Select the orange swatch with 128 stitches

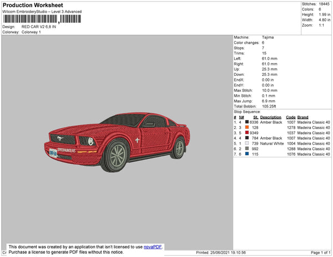point(247,127)
